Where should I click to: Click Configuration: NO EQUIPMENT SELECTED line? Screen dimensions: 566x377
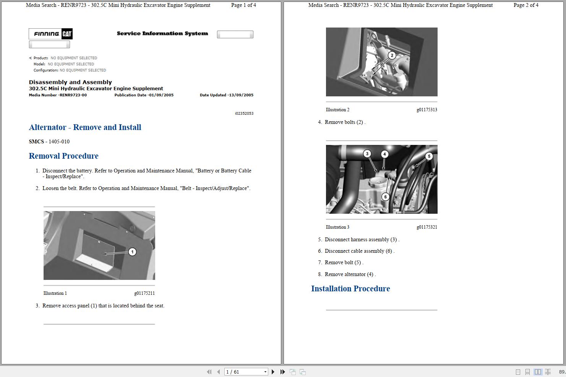pos(70,70)
